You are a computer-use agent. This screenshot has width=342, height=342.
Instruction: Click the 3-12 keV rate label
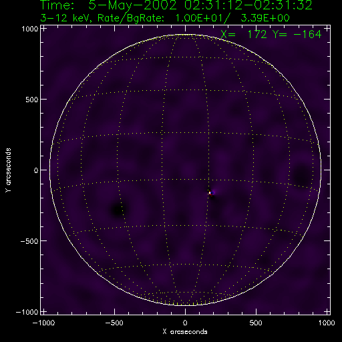(x=165, y=18)
